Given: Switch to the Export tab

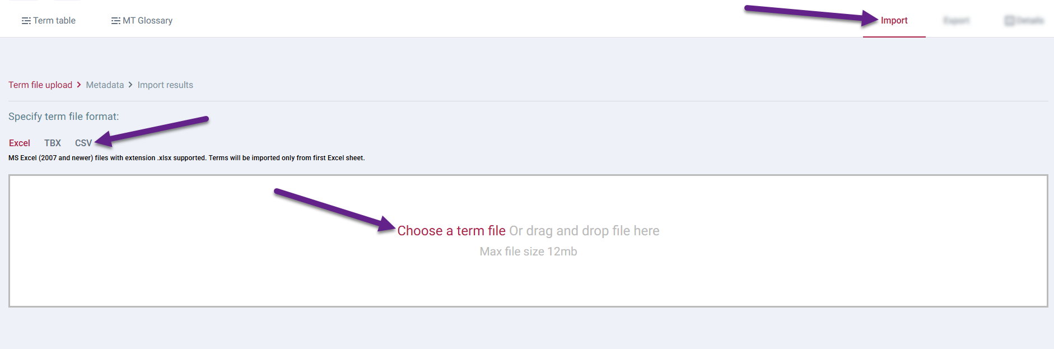Looking at the screenshot, I should click(x=956, y=20).
